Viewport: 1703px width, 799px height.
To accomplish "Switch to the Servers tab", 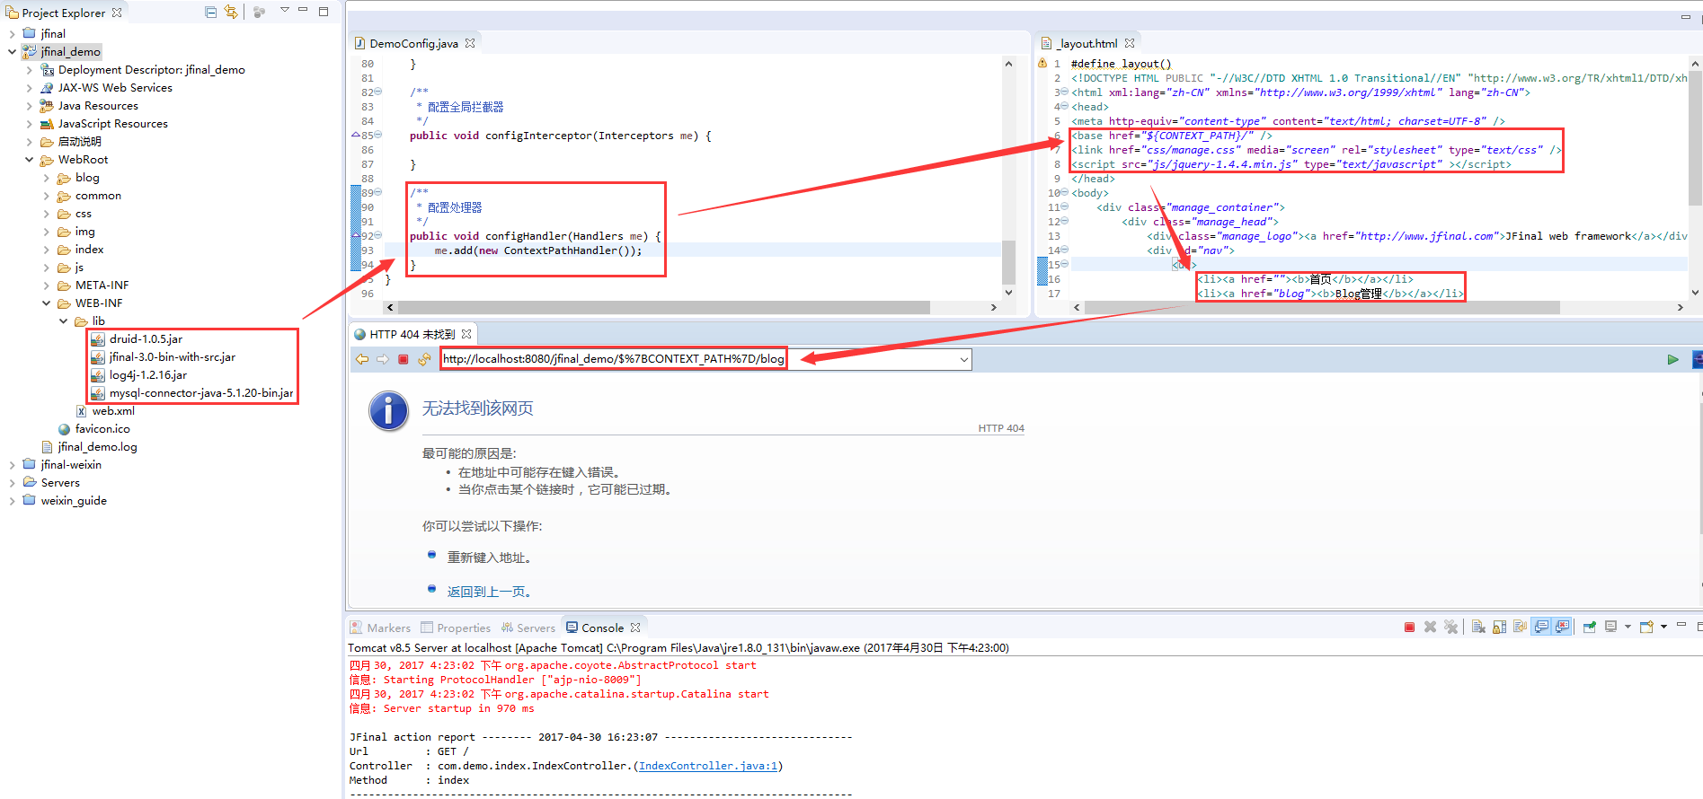I will click(528, 628).
